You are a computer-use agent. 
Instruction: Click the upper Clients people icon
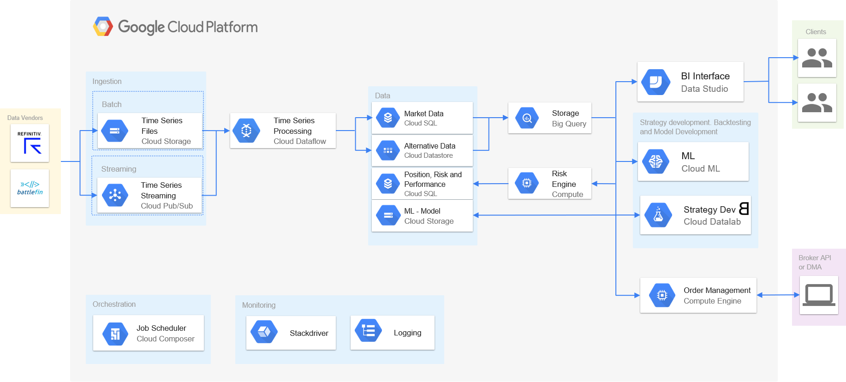[817, 58]
